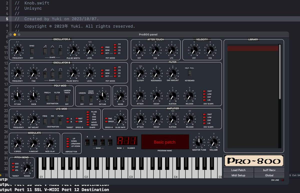Screen dimensions: 300x193
Task: Flip the filter KEYBOARD half/full switch
Action: (189, 73)
